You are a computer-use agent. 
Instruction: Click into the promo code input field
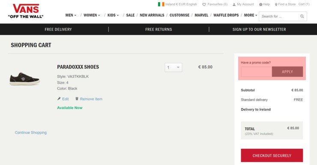pyautogui.click(x=256, y=72)
